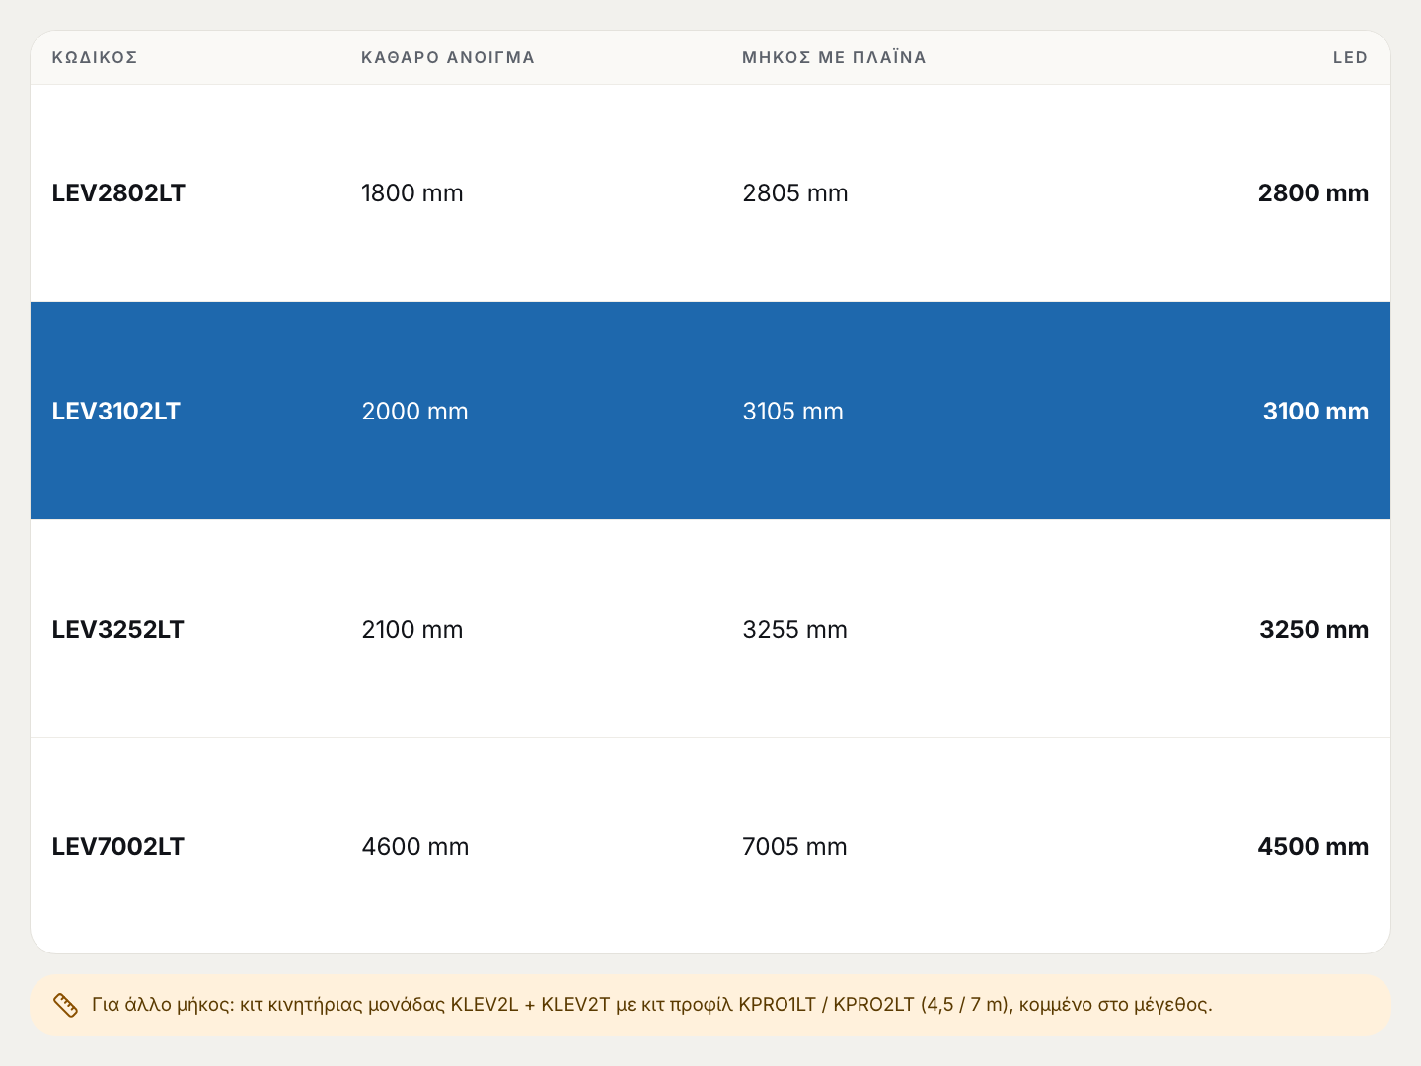1421x1066 pixels.
Task: Click the note text about KLEV2L + KLEV2T kit
Action: tap(652, 1005)
